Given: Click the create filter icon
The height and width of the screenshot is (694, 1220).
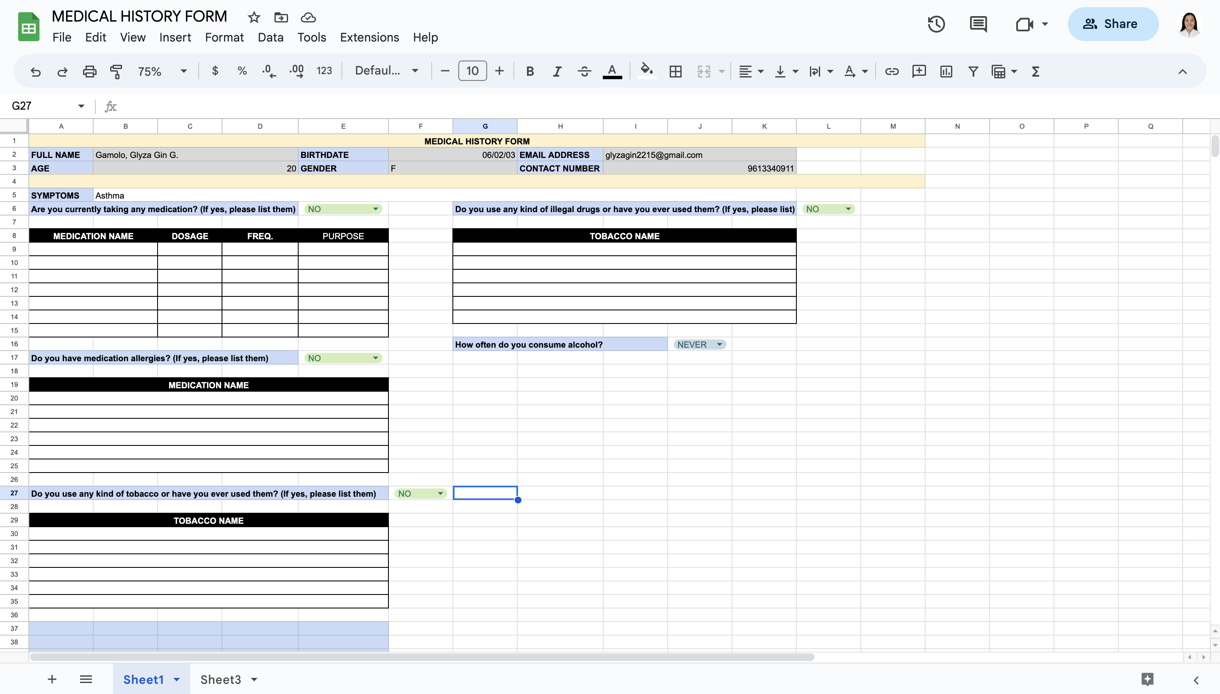Looking at the screenshot, I should pos(973,72).
